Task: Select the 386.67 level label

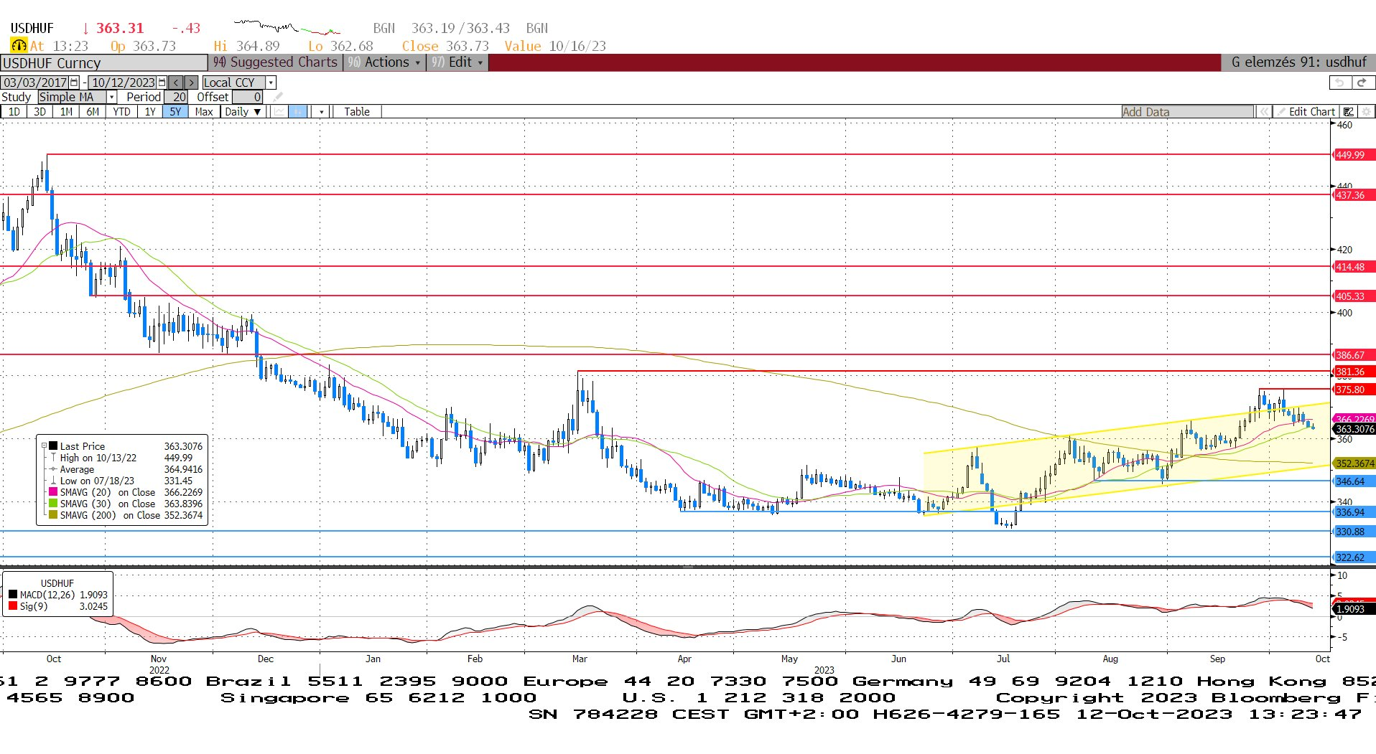Action: [x=1354, y=355]
